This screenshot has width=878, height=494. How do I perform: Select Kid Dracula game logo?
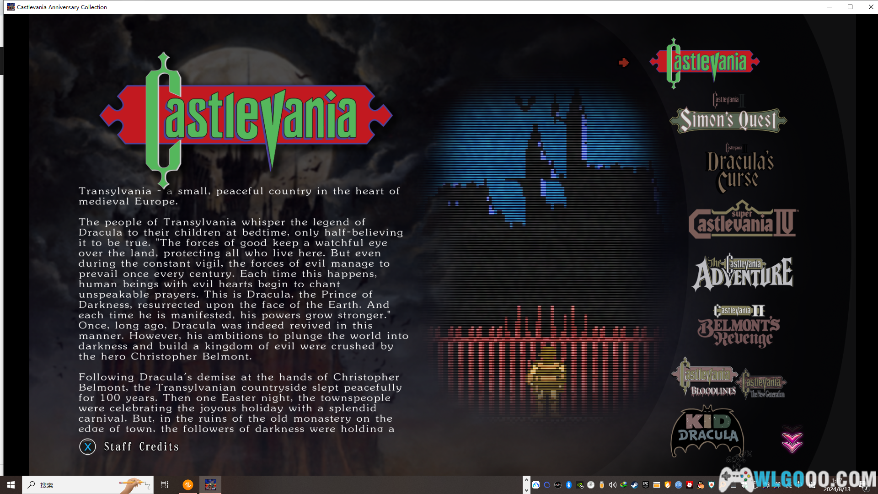(707, 431)
